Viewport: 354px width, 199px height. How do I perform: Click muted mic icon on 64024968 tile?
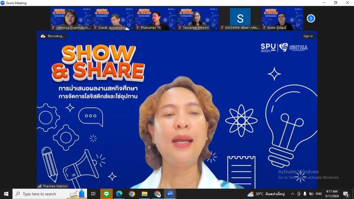(222, 28)
